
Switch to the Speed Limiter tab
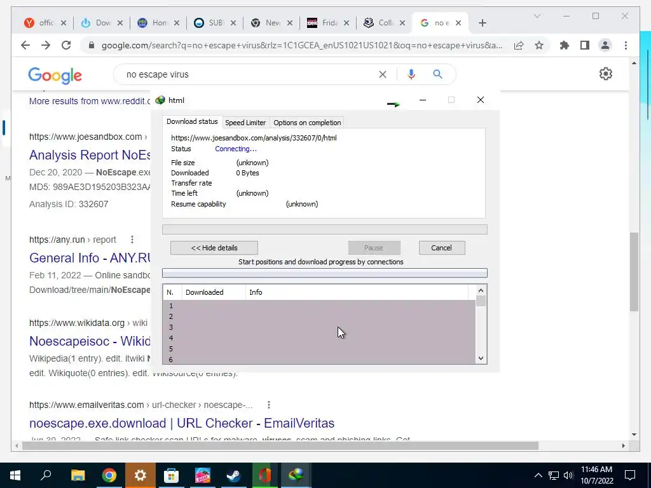coord(245,123)
